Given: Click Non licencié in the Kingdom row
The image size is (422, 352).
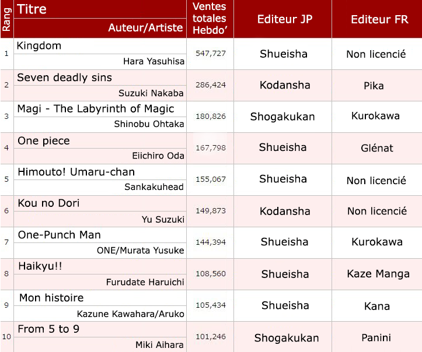Looking at the screenshot, I should coord(376,54).
